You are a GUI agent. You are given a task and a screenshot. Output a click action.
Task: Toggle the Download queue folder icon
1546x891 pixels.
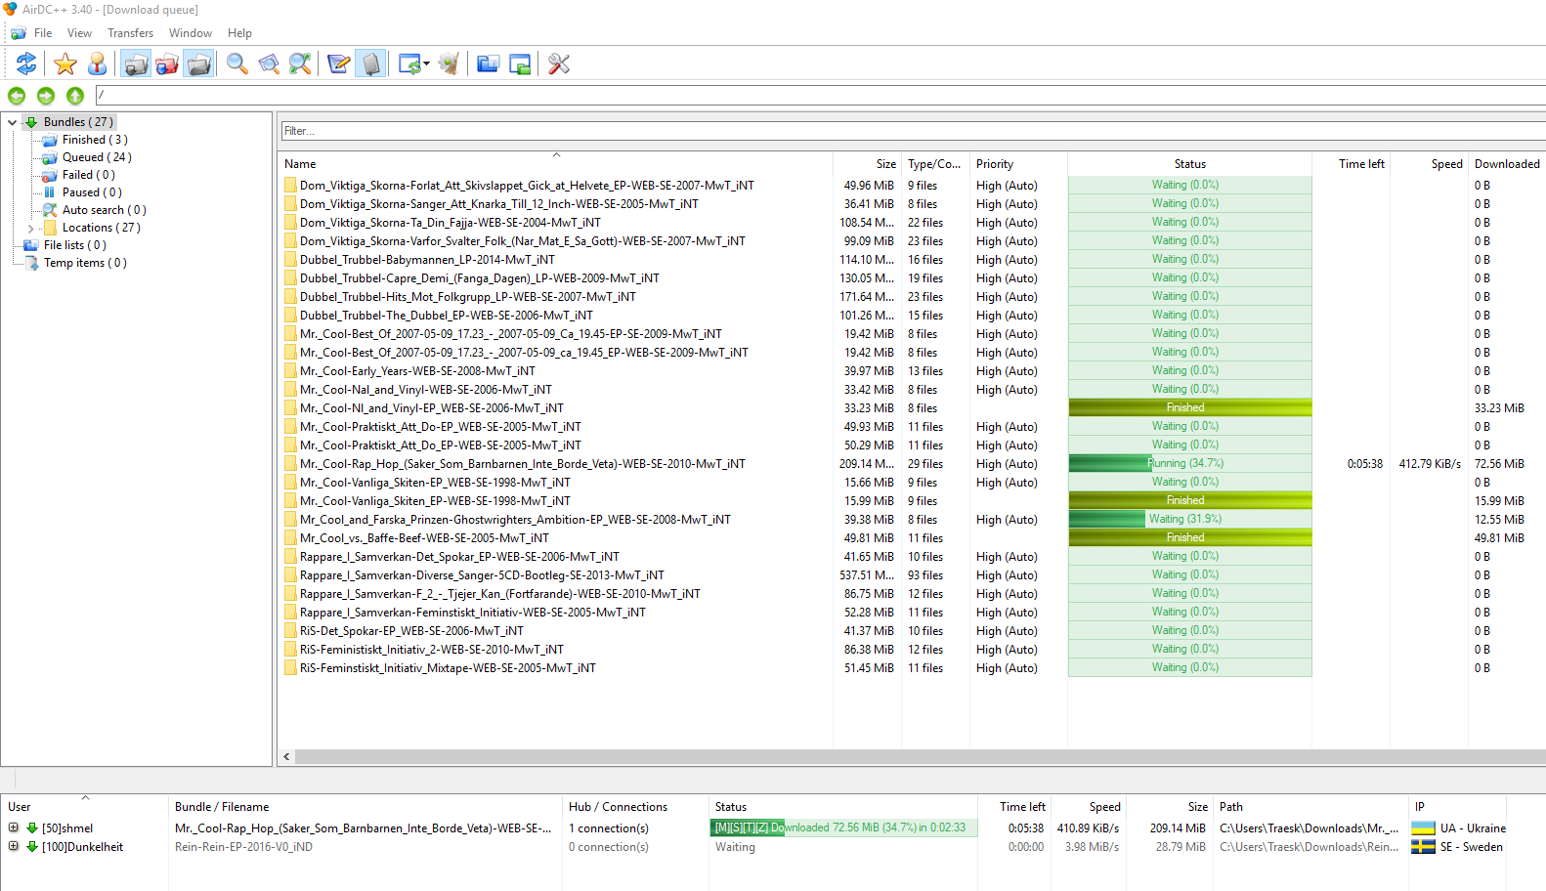[136, 64]
